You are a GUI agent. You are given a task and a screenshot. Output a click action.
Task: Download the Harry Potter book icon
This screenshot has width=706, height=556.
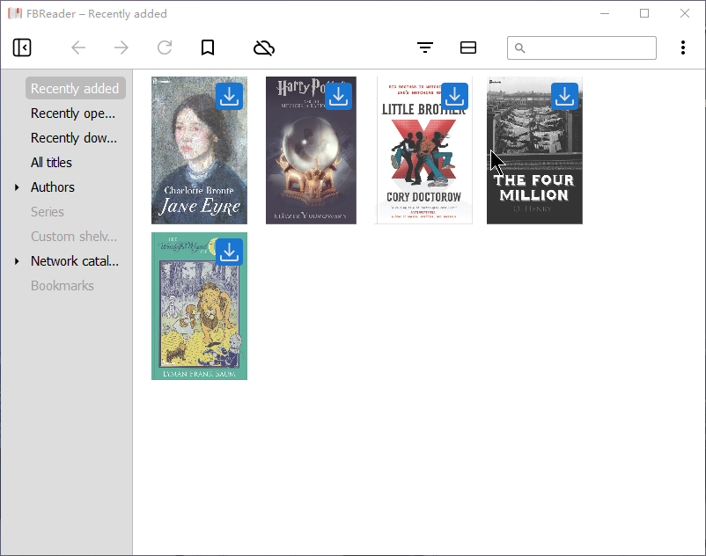tap(339, 96)
